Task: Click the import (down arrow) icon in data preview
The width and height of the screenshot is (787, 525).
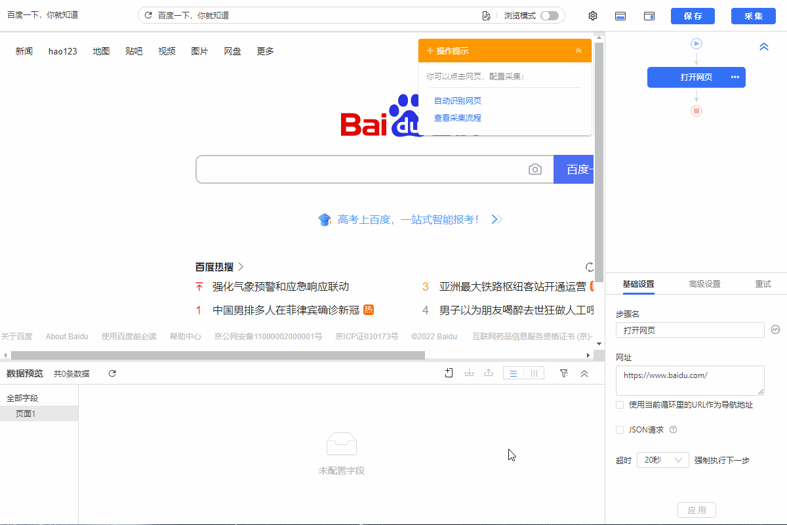Action: tap(469, 373)
